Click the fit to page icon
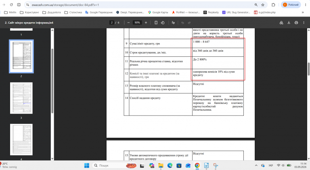The height and width of the screenshot is (170, 310). coord(156,23)
